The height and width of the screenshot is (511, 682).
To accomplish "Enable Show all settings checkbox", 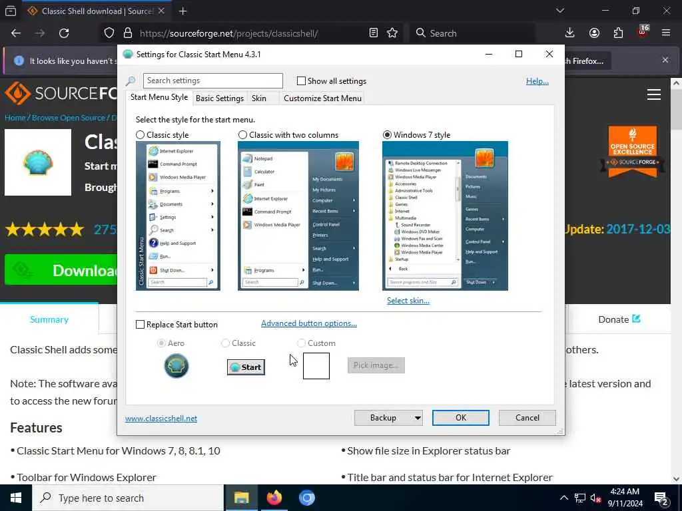I will tap(301, 81).
